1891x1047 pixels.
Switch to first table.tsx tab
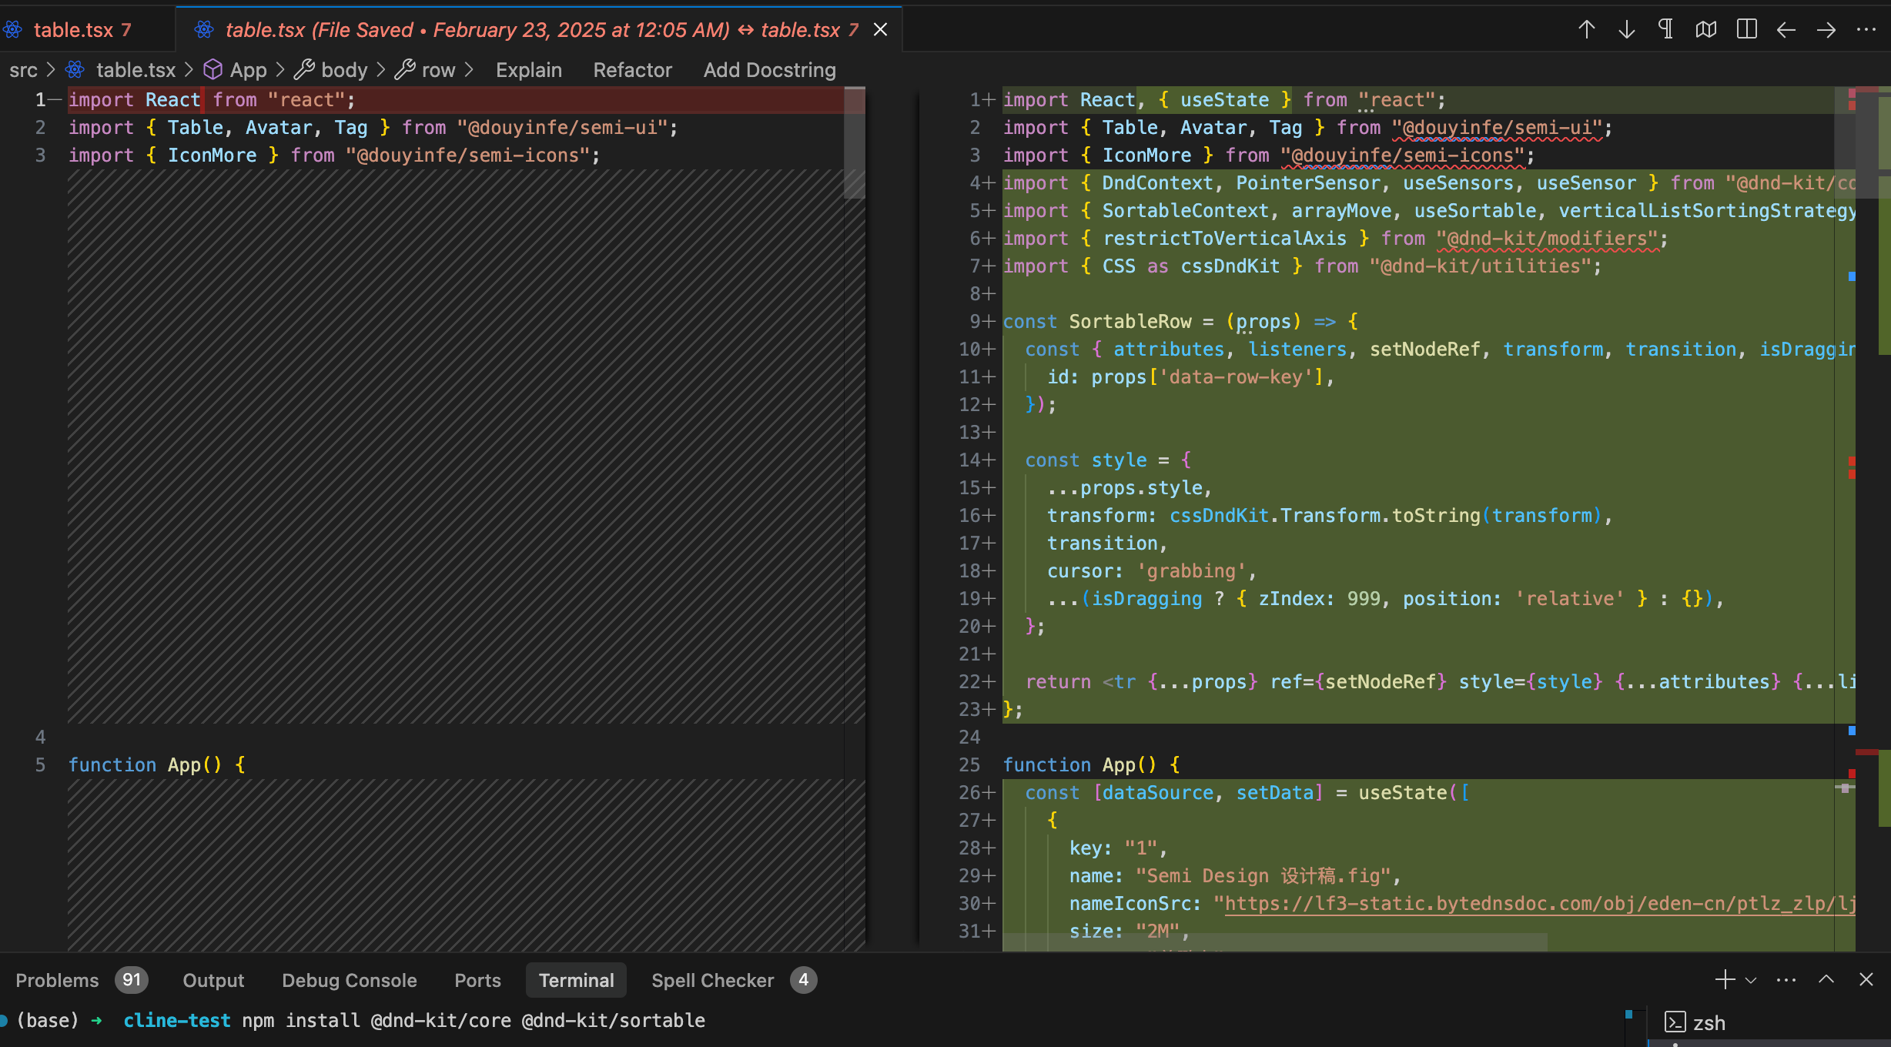(74, 29)
